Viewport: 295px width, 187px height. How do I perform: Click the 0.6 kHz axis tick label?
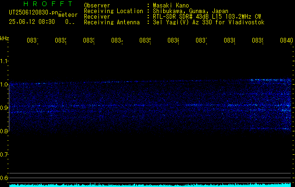[4, 178]
